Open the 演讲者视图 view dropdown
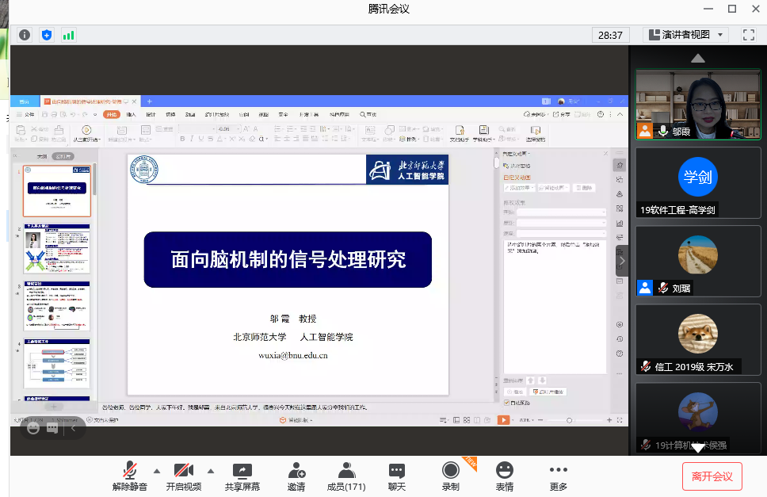Screen dimensions: 767x497 pyautogui.click(x=685, y=35)
